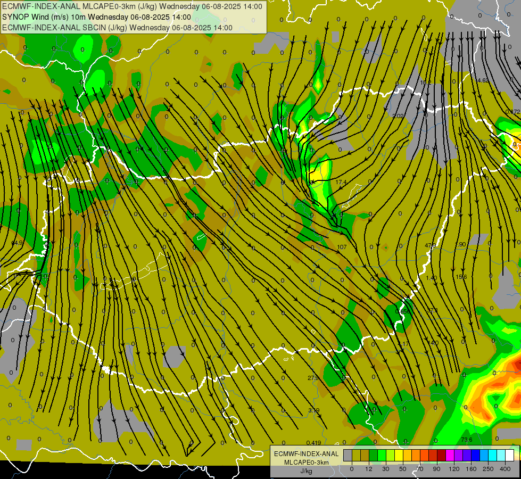Click the map value '47.9'
521x479 pixels.
431,245
